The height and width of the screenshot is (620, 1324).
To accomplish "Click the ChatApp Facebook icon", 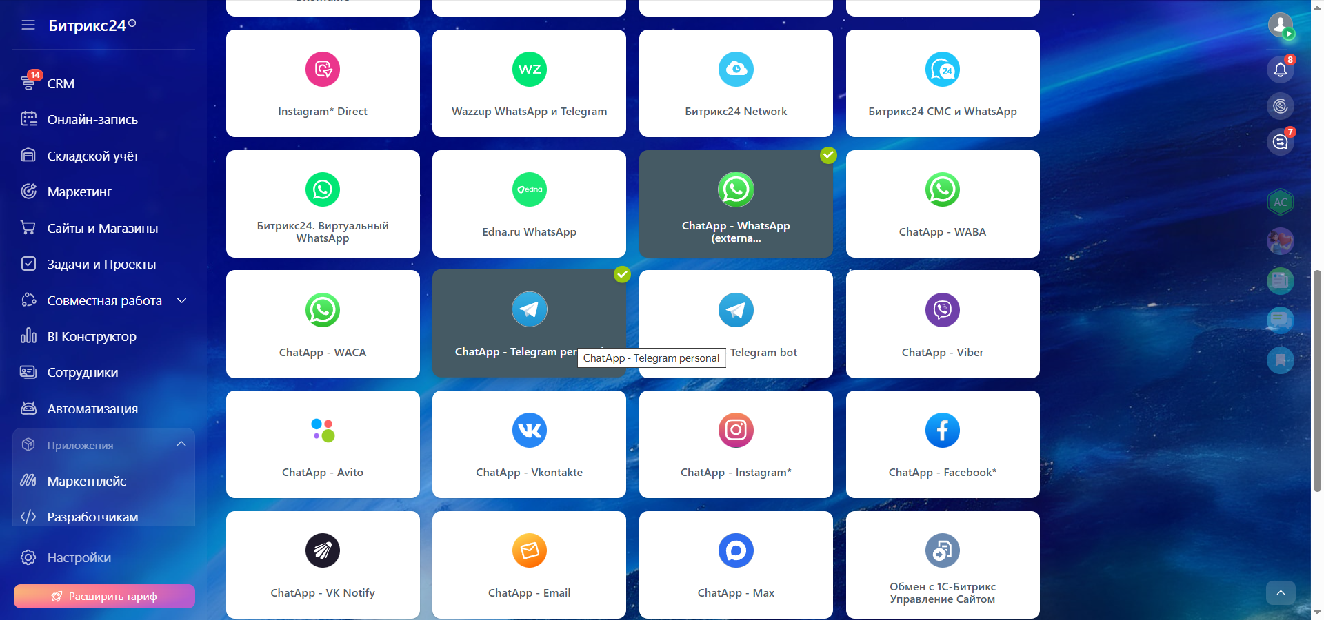I will (x=942, y=431).
